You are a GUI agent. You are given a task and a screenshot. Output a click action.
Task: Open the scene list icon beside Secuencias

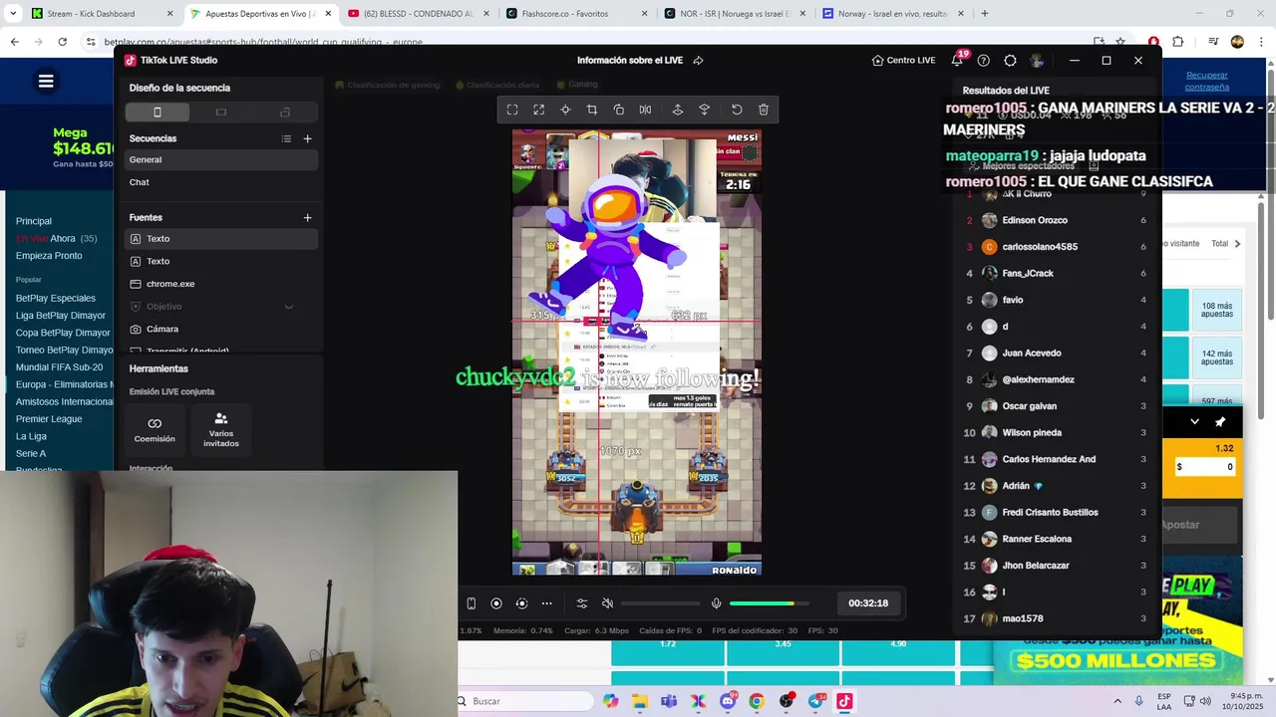click(x=286, y=139)
